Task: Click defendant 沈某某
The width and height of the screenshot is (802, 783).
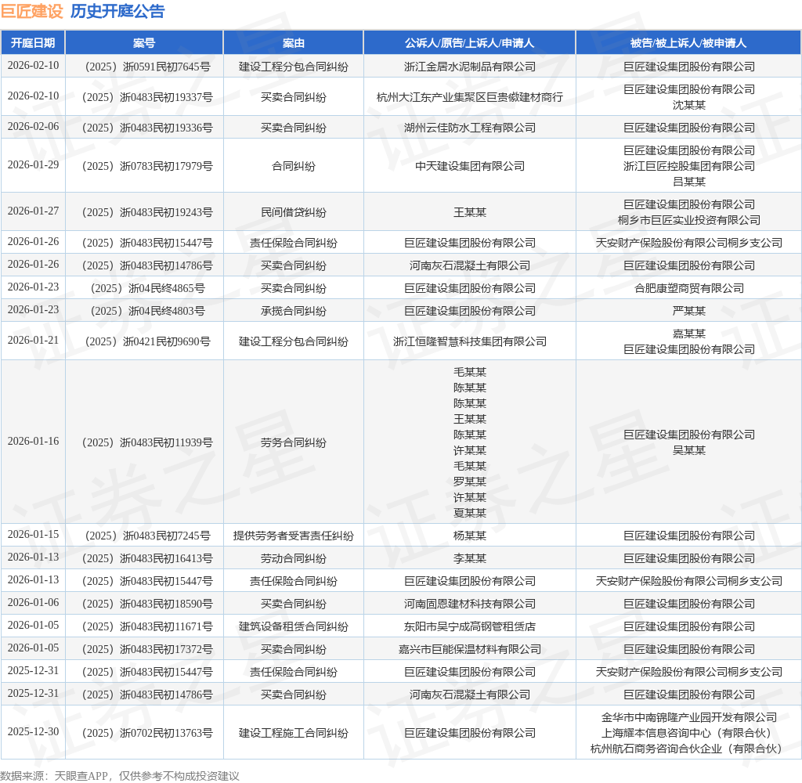Action: (x=689, y=105)
